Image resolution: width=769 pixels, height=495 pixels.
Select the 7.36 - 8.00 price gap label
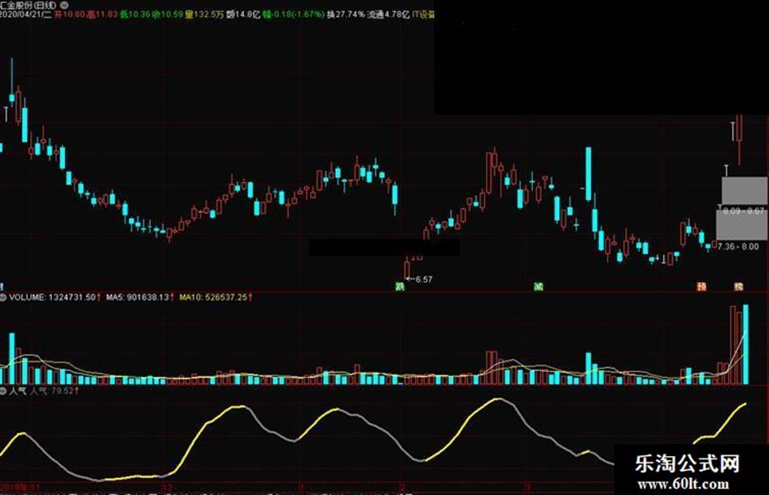[738, 246]
